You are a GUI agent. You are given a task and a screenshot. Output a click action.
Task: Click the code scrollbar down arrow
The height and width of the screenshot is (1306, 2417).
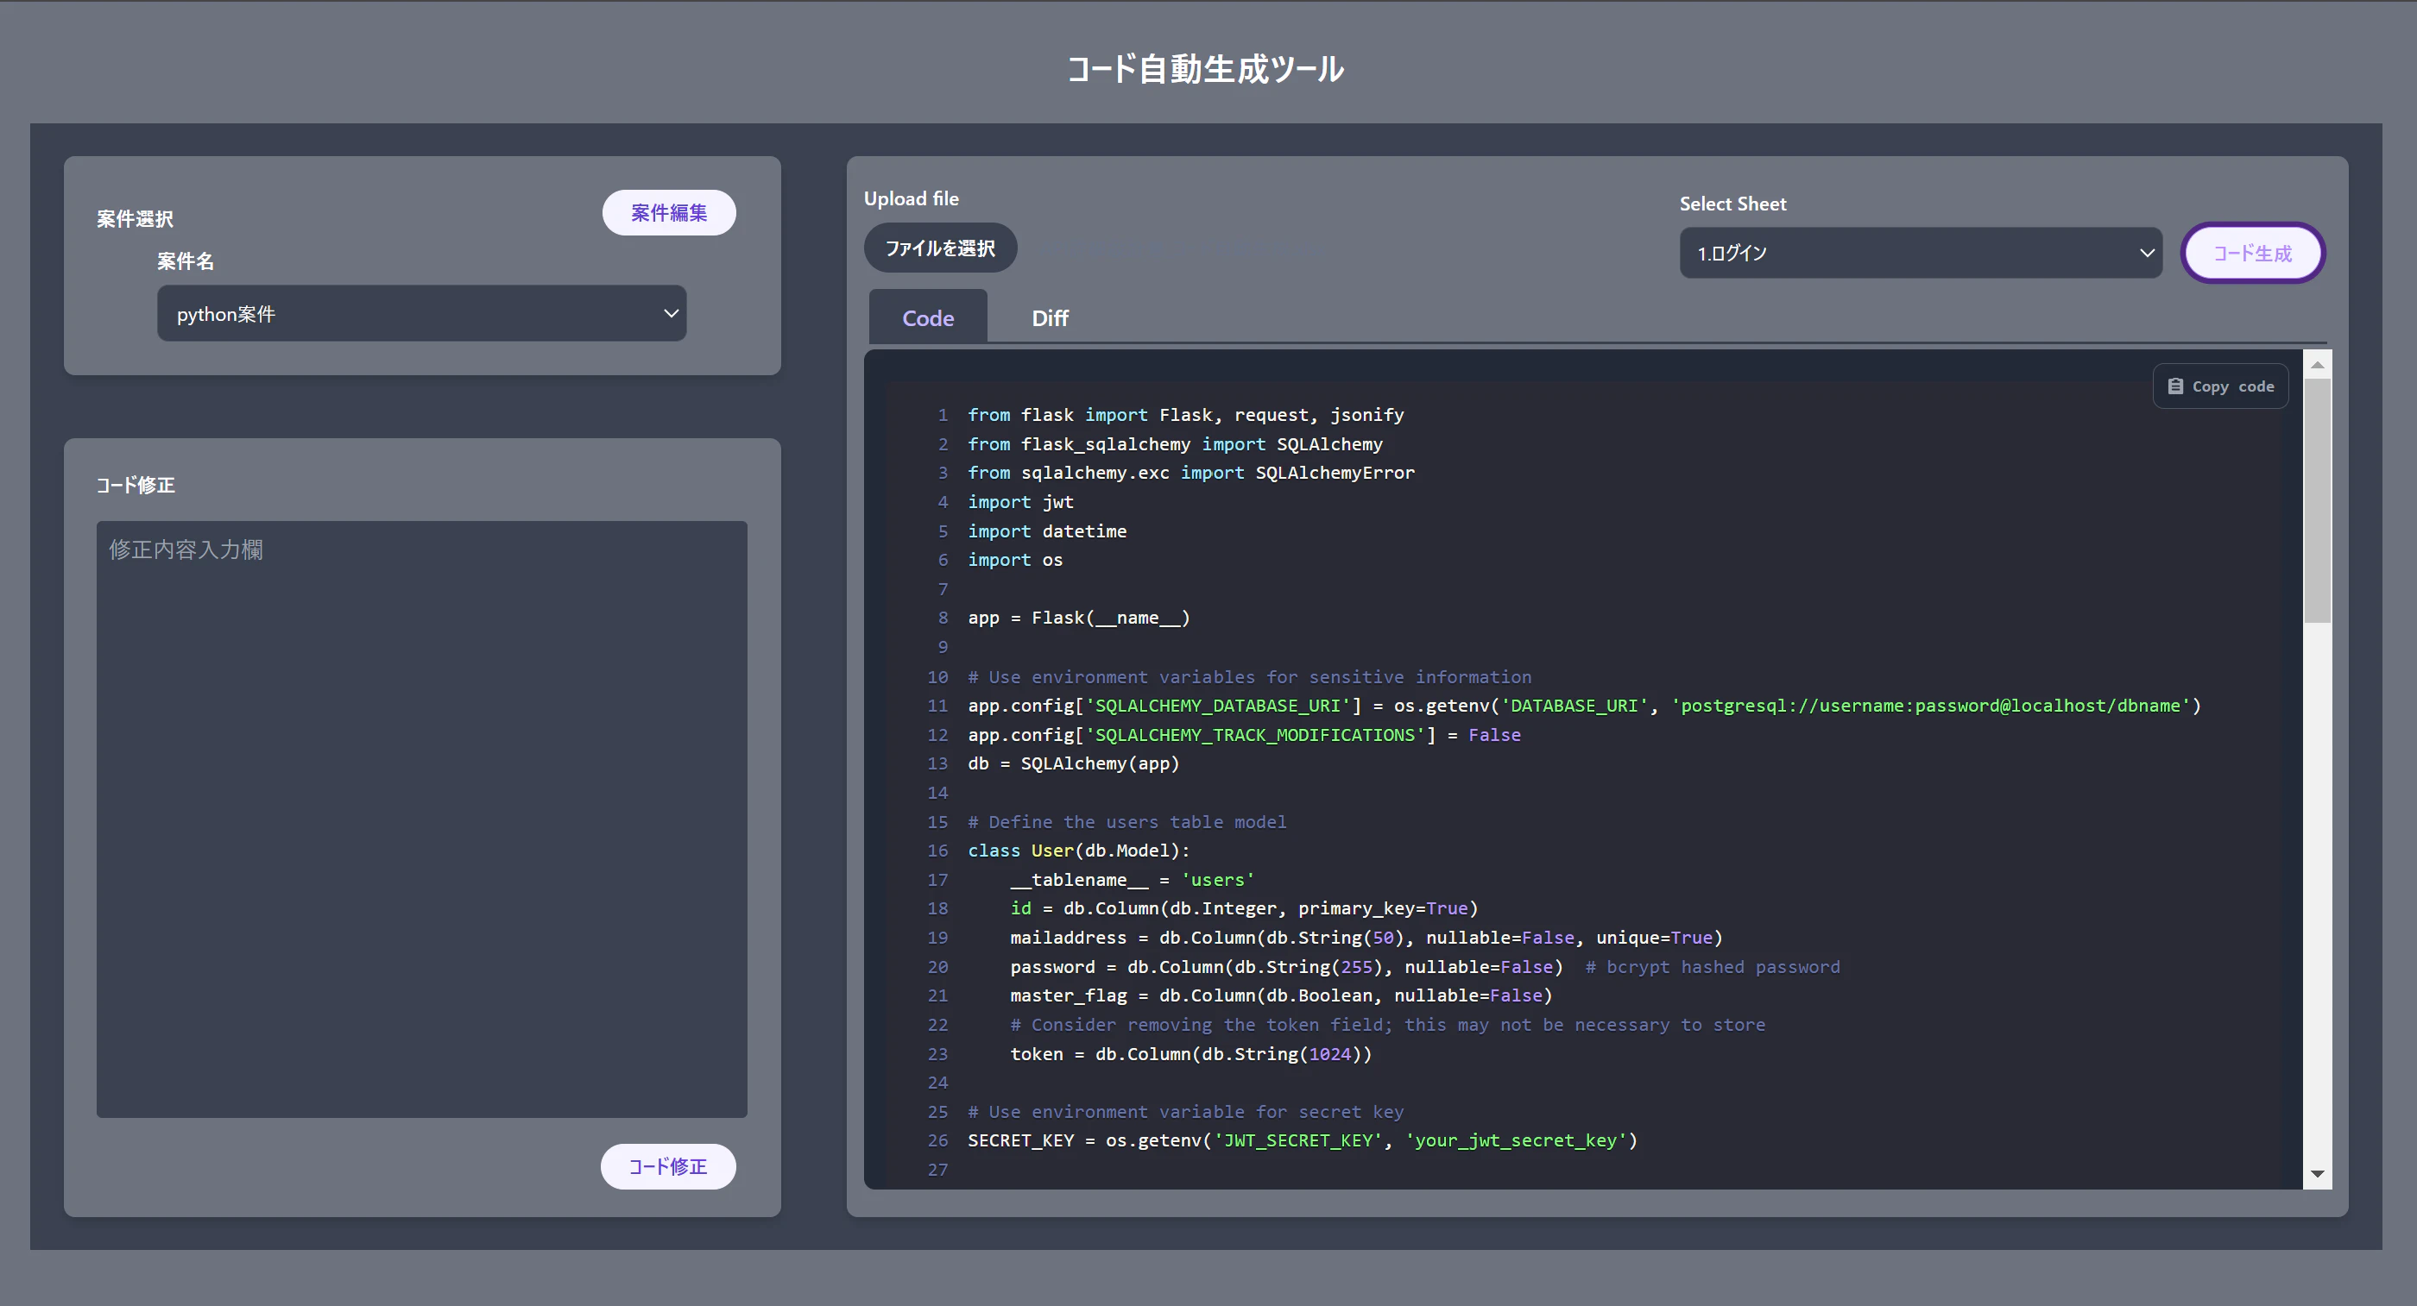[2317, 1174]
